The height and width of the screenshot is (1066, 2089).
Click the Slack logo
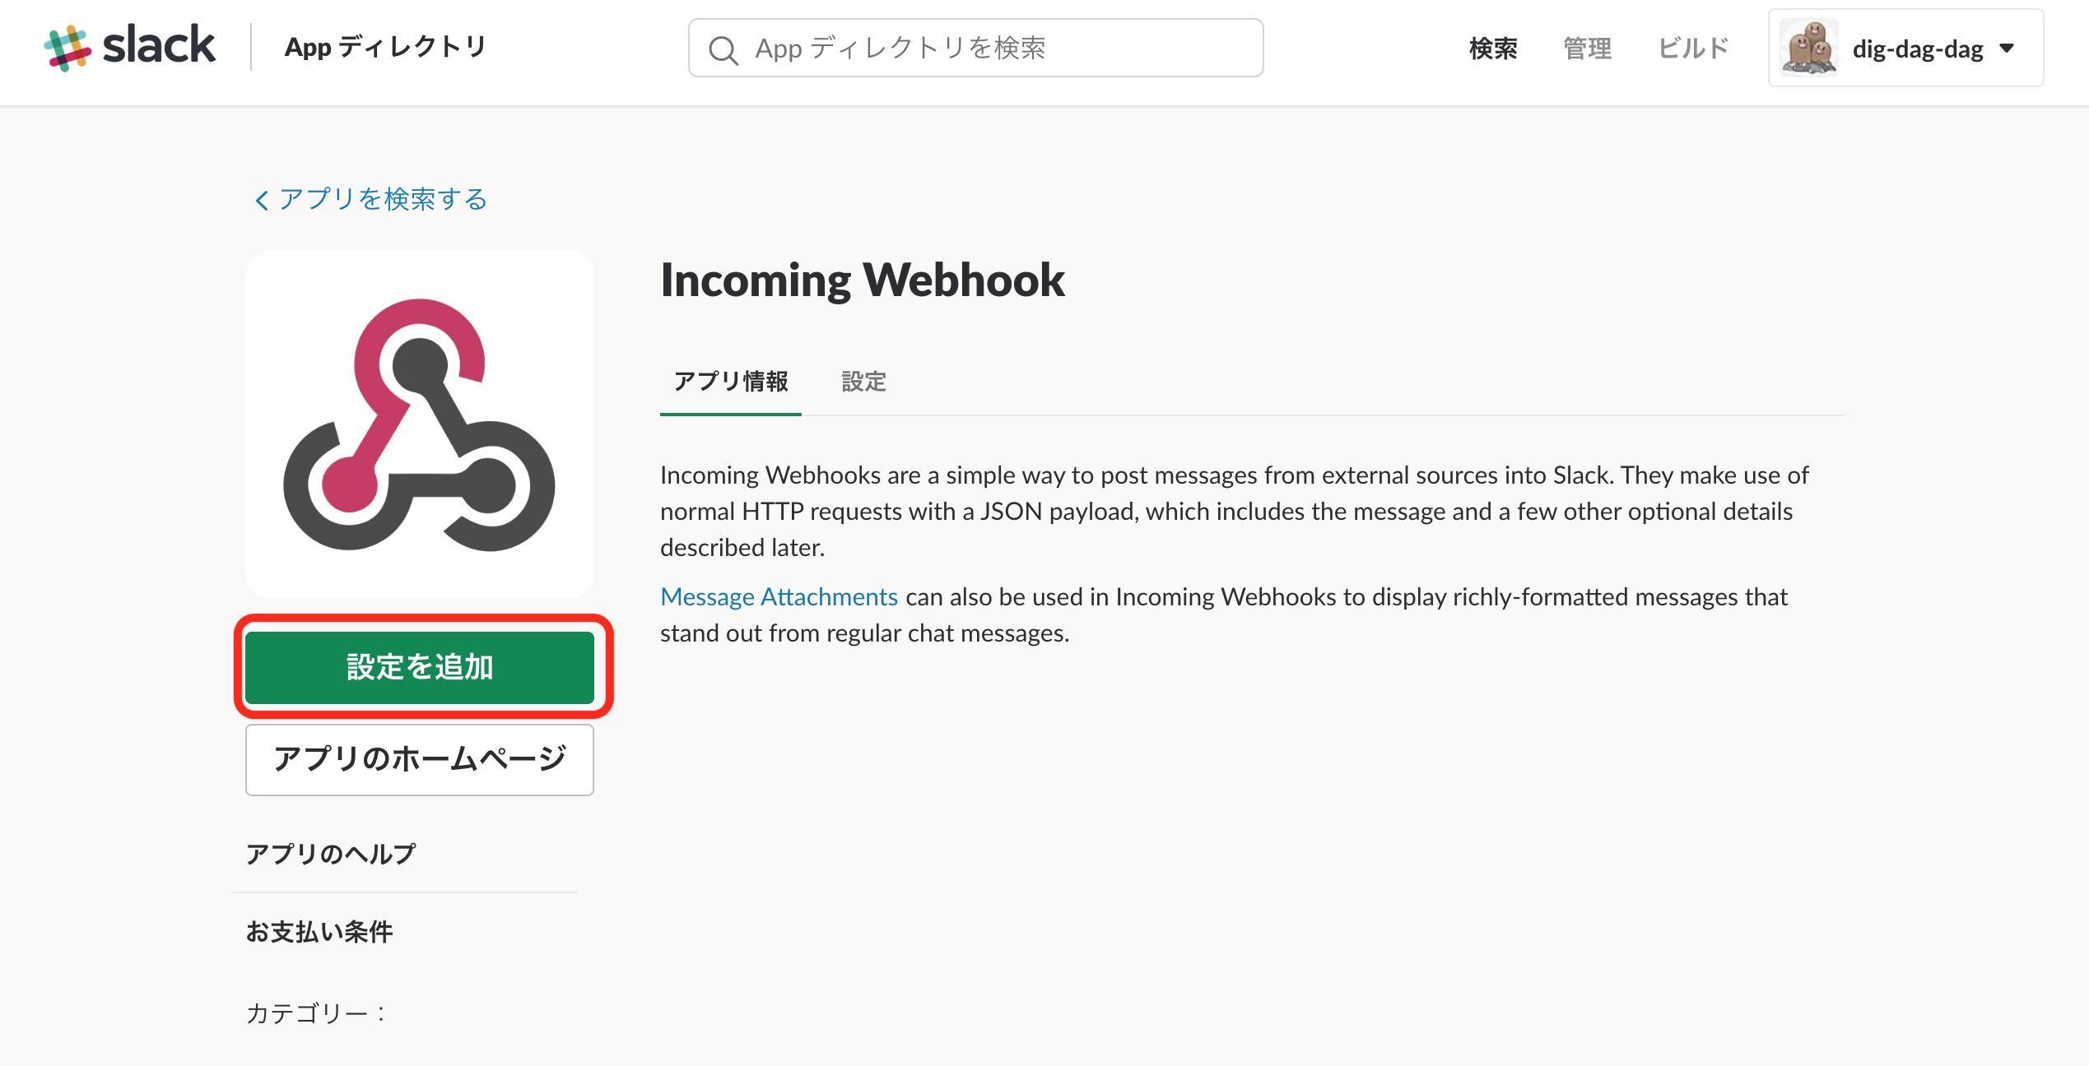click(x=129, y=47)
